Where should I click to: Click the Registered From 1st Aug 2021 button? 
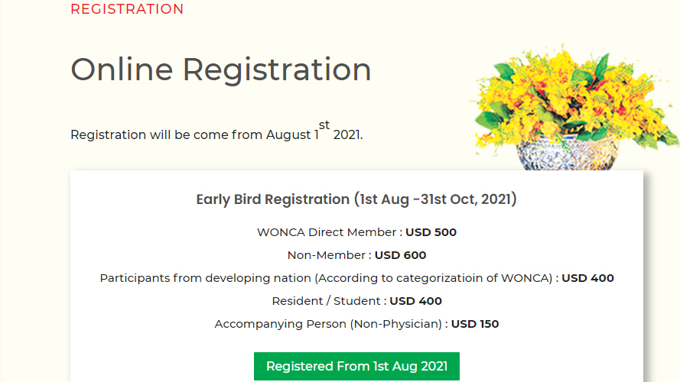(356, 367)
